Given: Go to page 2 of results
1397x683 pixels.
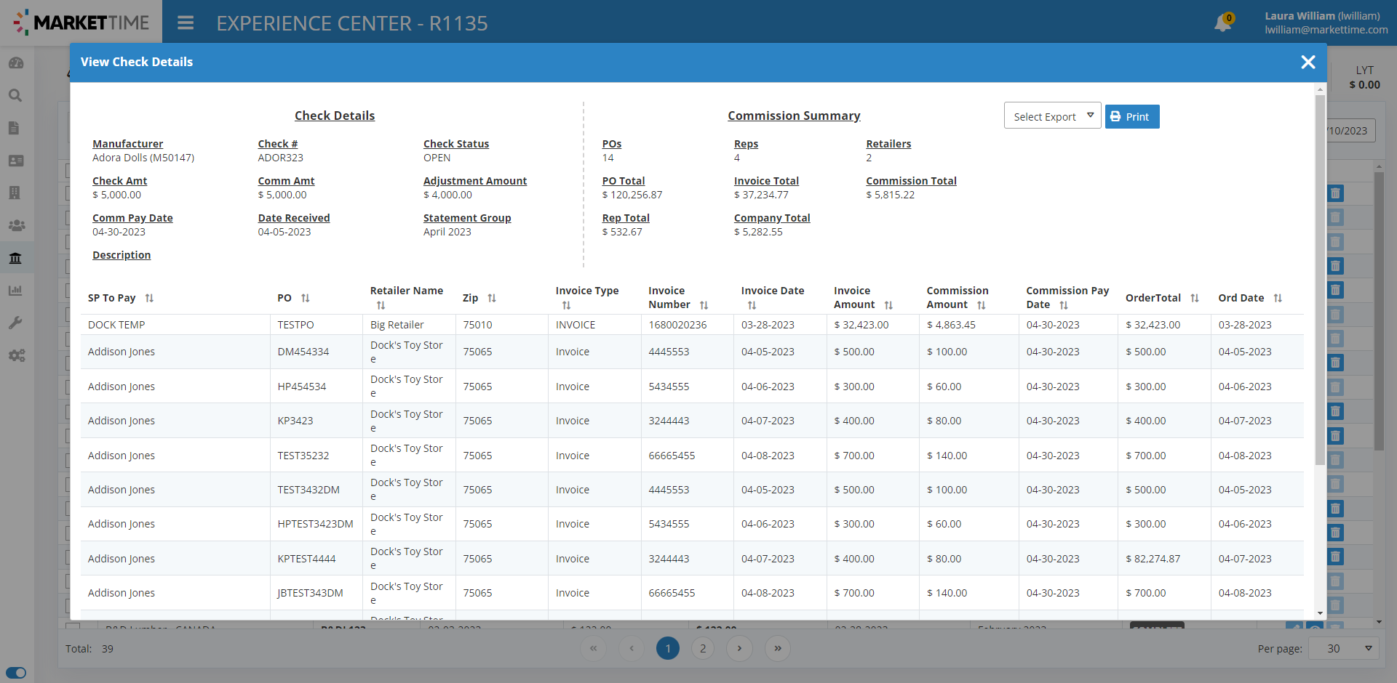Looking at the screenshot, I should [702, 648].
